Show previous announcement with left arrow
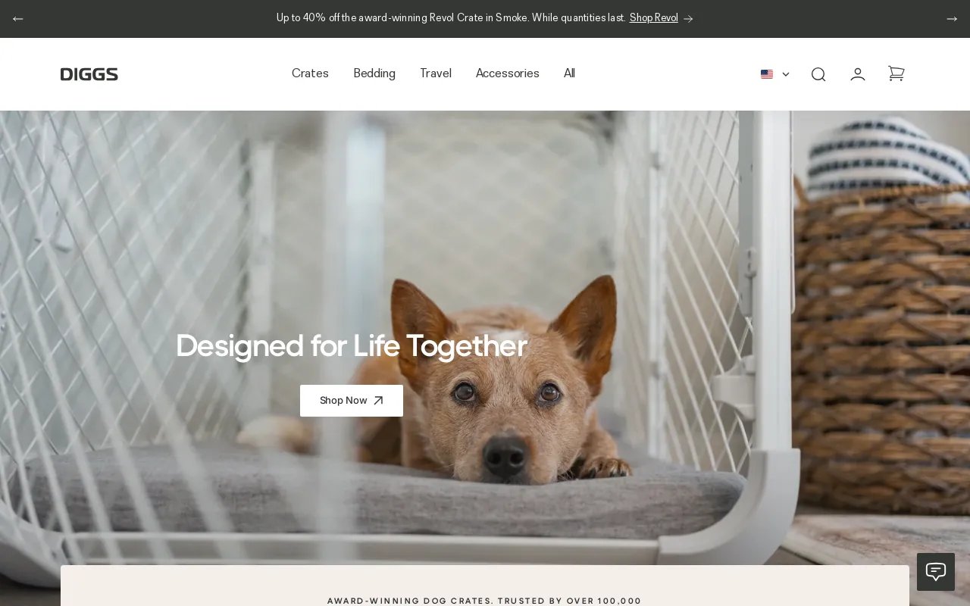Image resolution: width=970 pixels, height=606 pixels. click(18, 19)
